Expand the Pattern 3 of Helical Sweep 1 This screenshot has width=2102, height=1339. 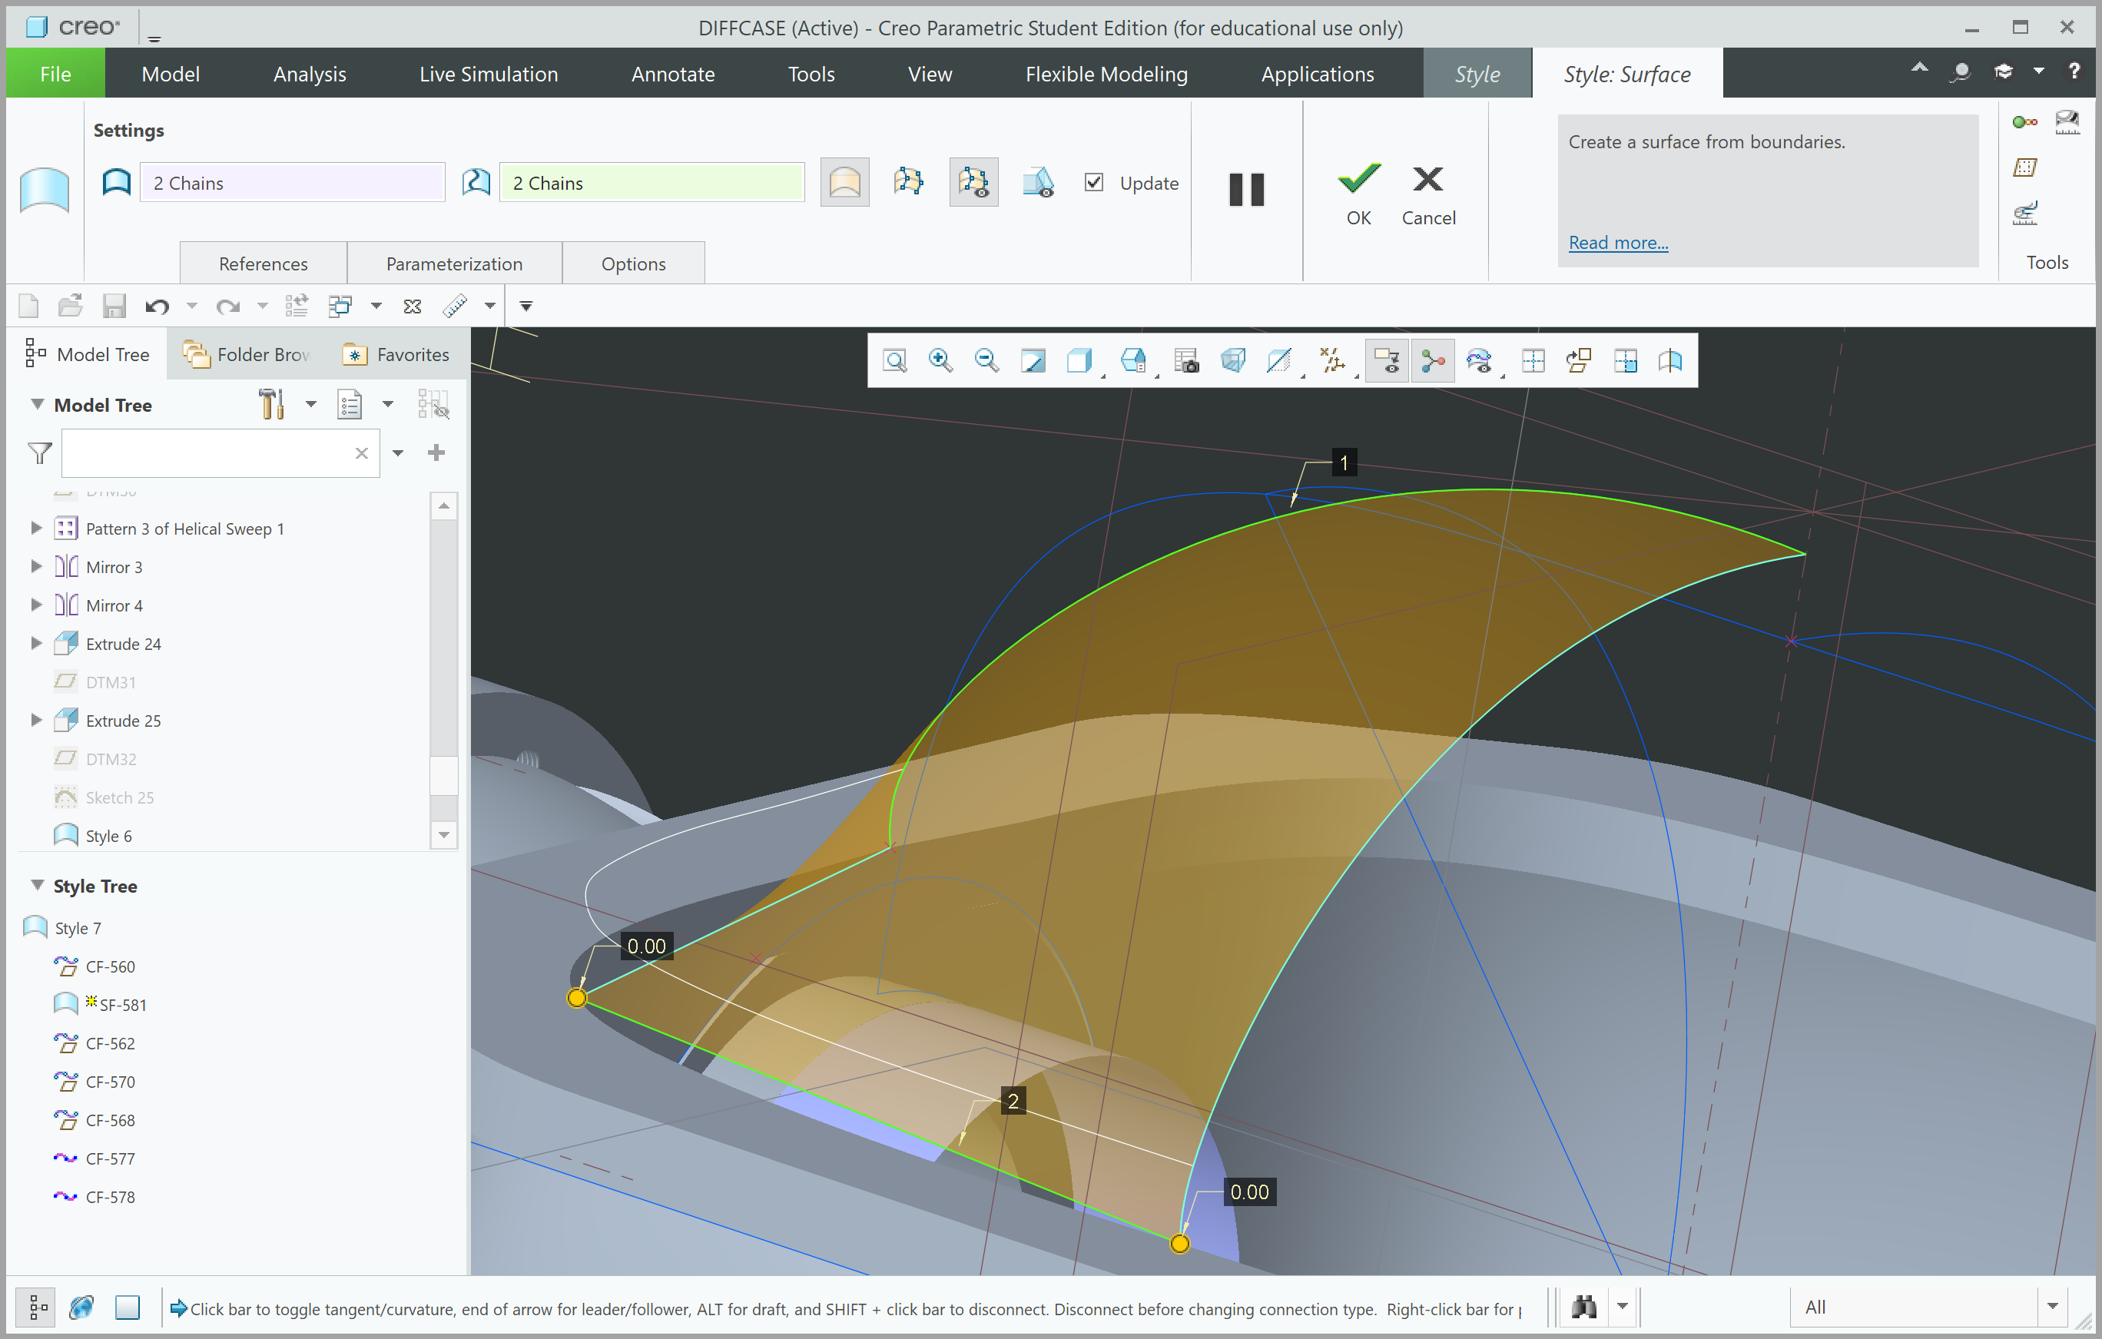click(34, 527)
